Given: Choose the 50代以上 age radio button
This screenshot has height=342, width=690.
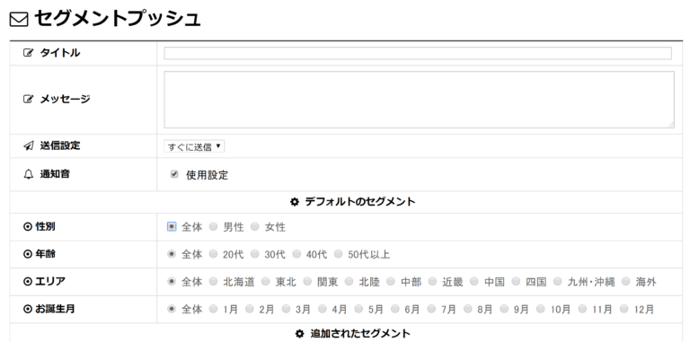Looking at the screenshot, I should coord(339,254).
